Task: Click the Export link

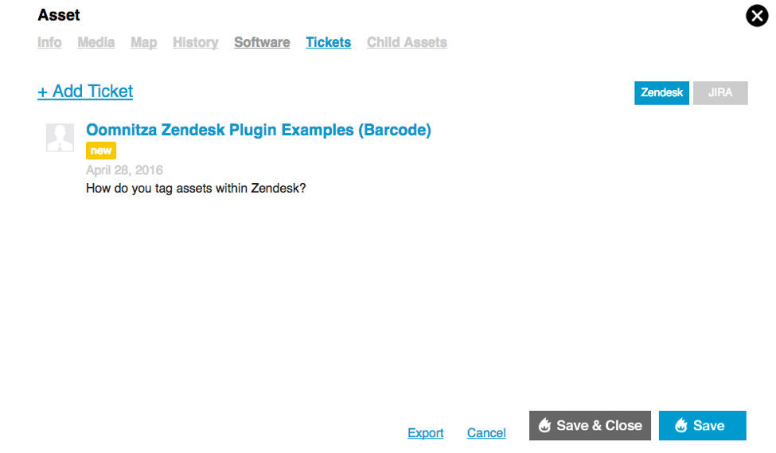Action: pyautogui.click(x=425, y=433)
